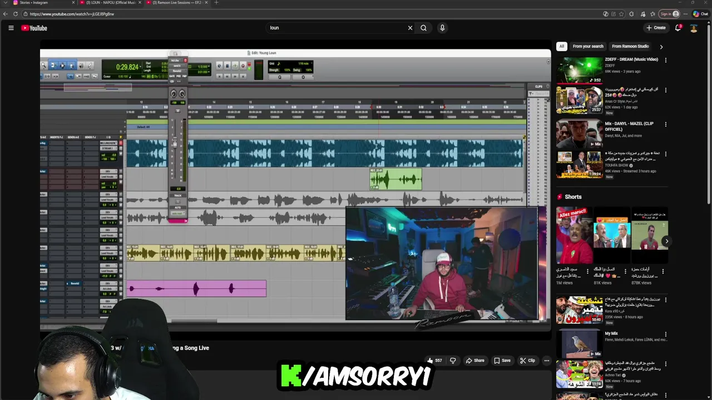Click the magnifier search button
Image resolution: width=712 pixels, height=400 pixels.
tap(423, 28)
